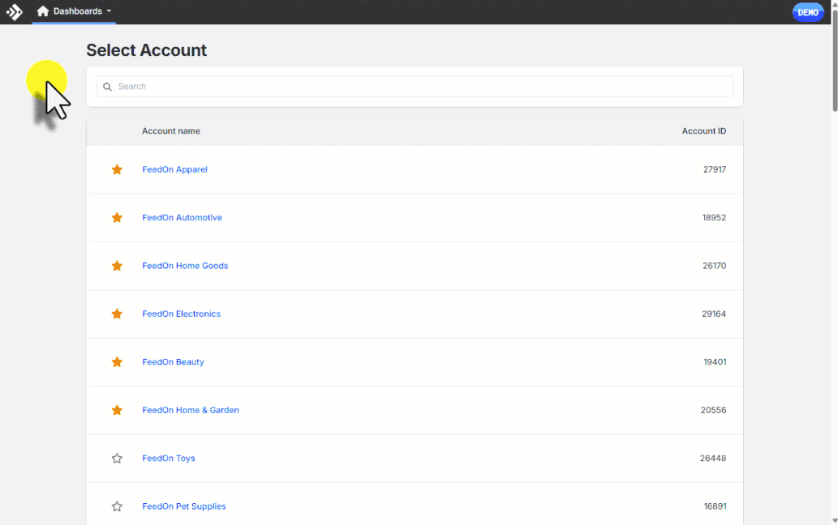Toggle star for FeedOn Electronics
Image resolution: width=838 pixels, height=525 pixels.
(x=117, y=314)
